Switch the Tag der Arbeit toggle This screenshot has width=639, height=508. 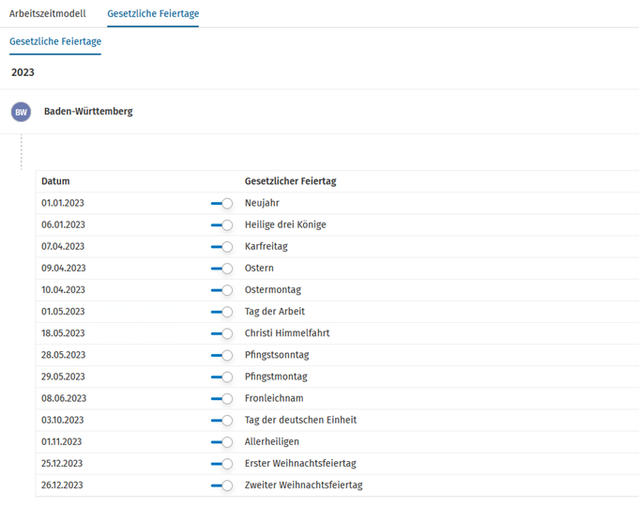tap(221, 312)
